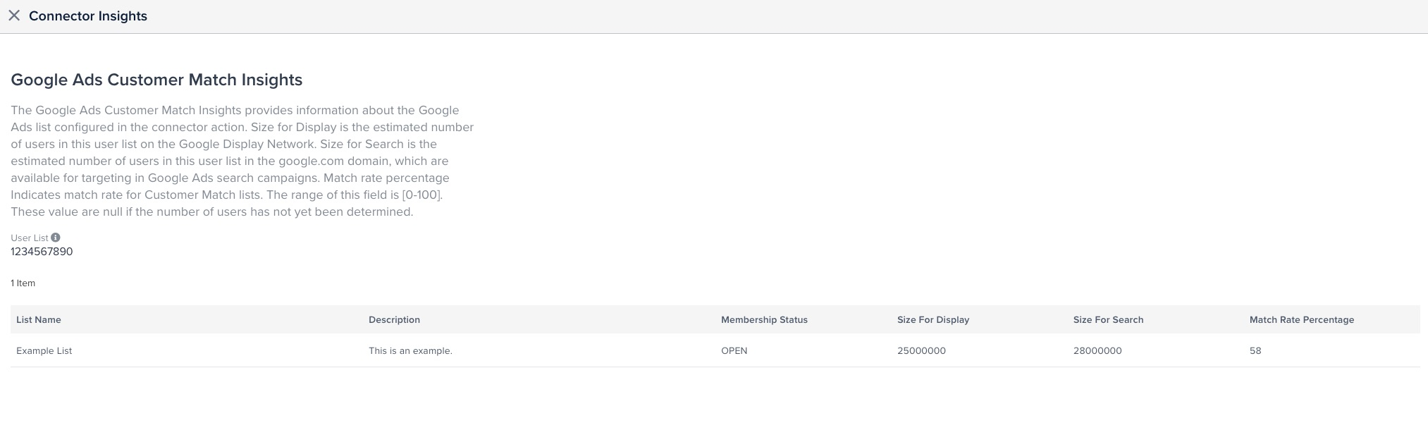Click the Size For Search column header
Screen dimensions: 1428x423
click(x=1108, y=319)
